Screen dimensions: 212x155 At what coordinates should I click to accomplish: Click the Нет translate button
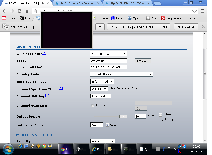100,27
